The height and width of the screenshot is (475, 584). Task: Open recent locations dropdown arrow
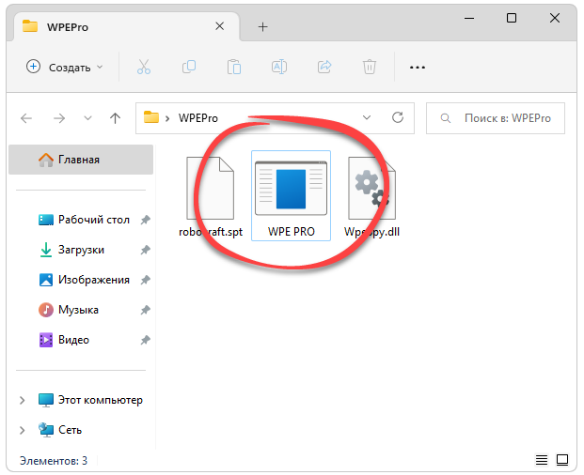pos(88,118)
